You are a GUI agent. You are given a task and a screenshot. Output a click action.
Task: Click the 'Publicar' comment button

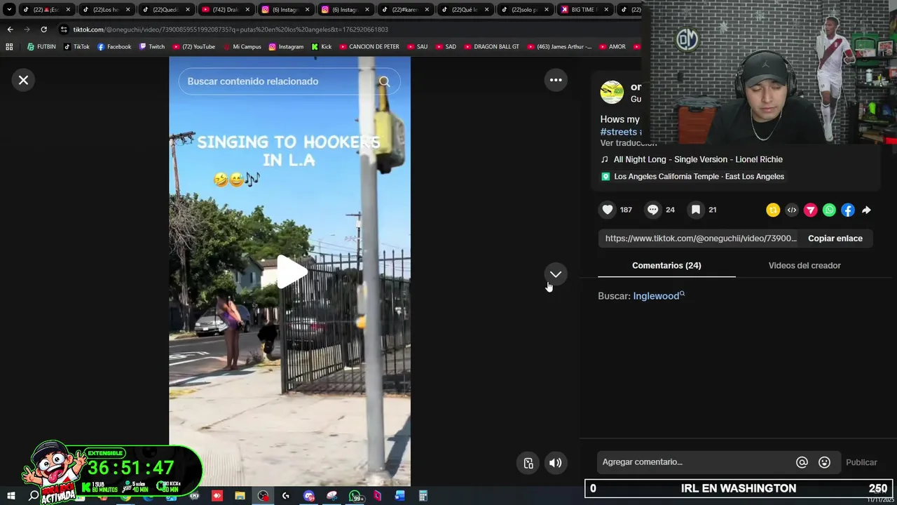(x=861, y=462)
